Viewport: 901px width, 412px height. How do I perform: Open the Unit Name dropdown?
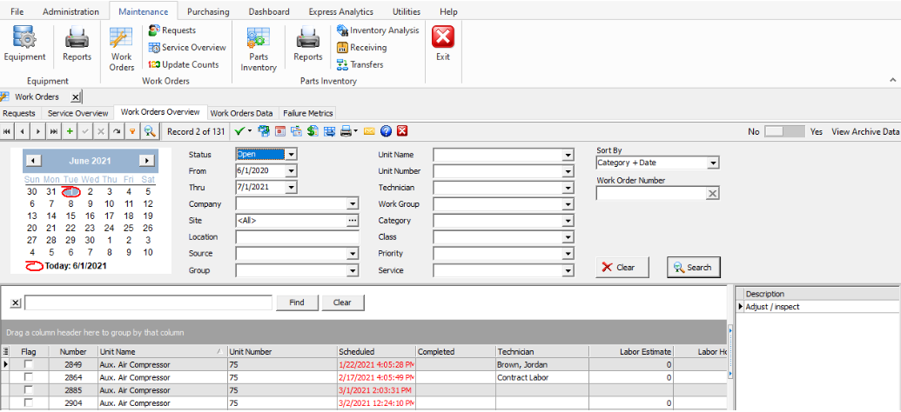point(568,155)
